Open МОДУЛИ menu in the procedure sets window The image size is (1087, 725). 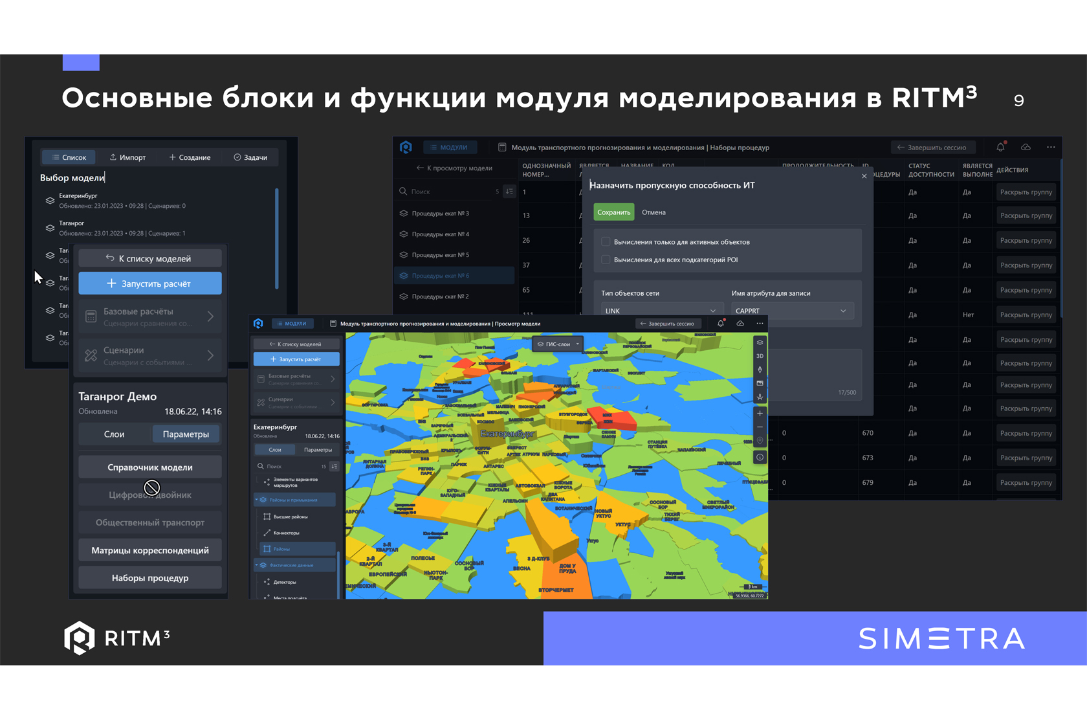(449, 148)
